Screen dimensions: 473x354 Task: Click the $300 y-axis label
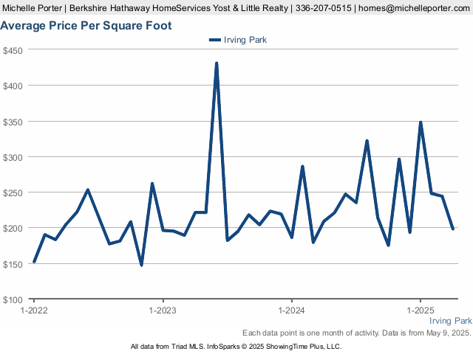coord(13,157)
